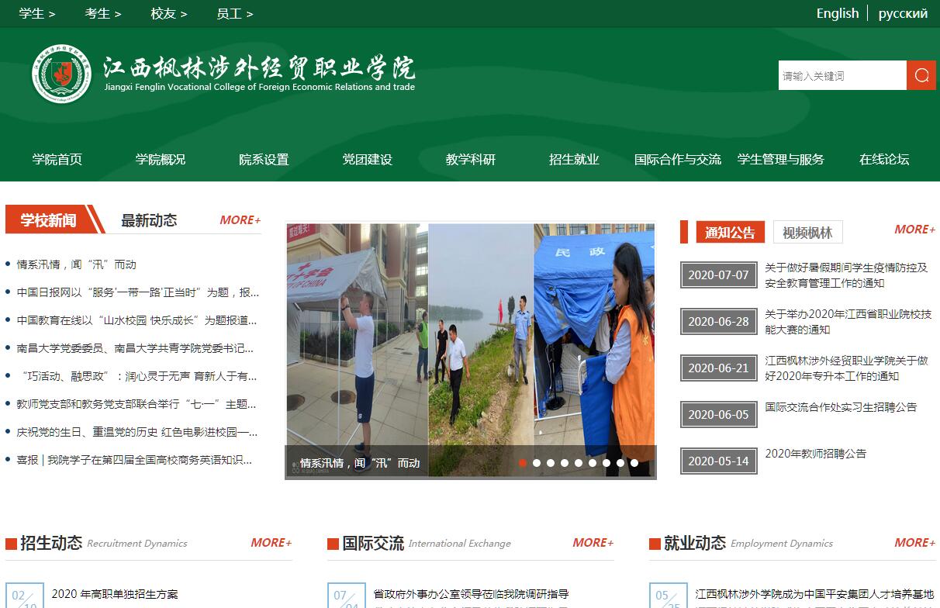The width and height of the screenshot is (940, 608).
Task: Switch site language to русский
Action: [903, 13]
